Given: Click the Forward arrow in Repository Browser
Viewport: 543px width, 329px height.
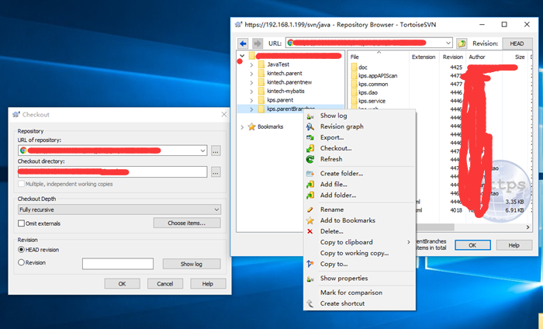Looking at the screenshot, I should click(x=257, y=43).
